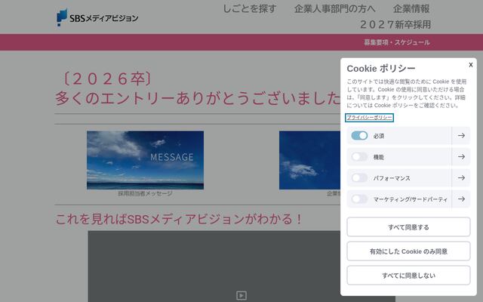Click すべて同意する button
The height and width of the screenshot is (302, 483).
[x=408, y=227]
